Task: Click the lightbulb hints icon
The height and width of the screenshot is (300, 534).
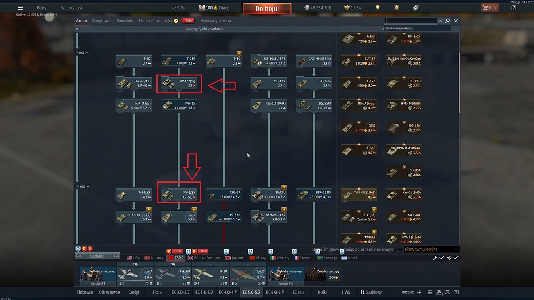Action: (378, 7)
